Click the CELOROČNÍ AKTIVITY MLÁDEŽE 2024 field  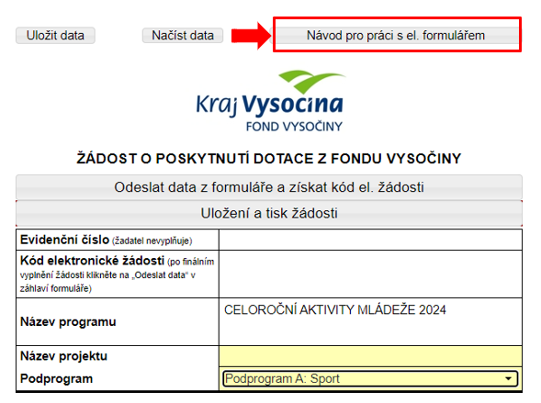(x=370, y=322)
